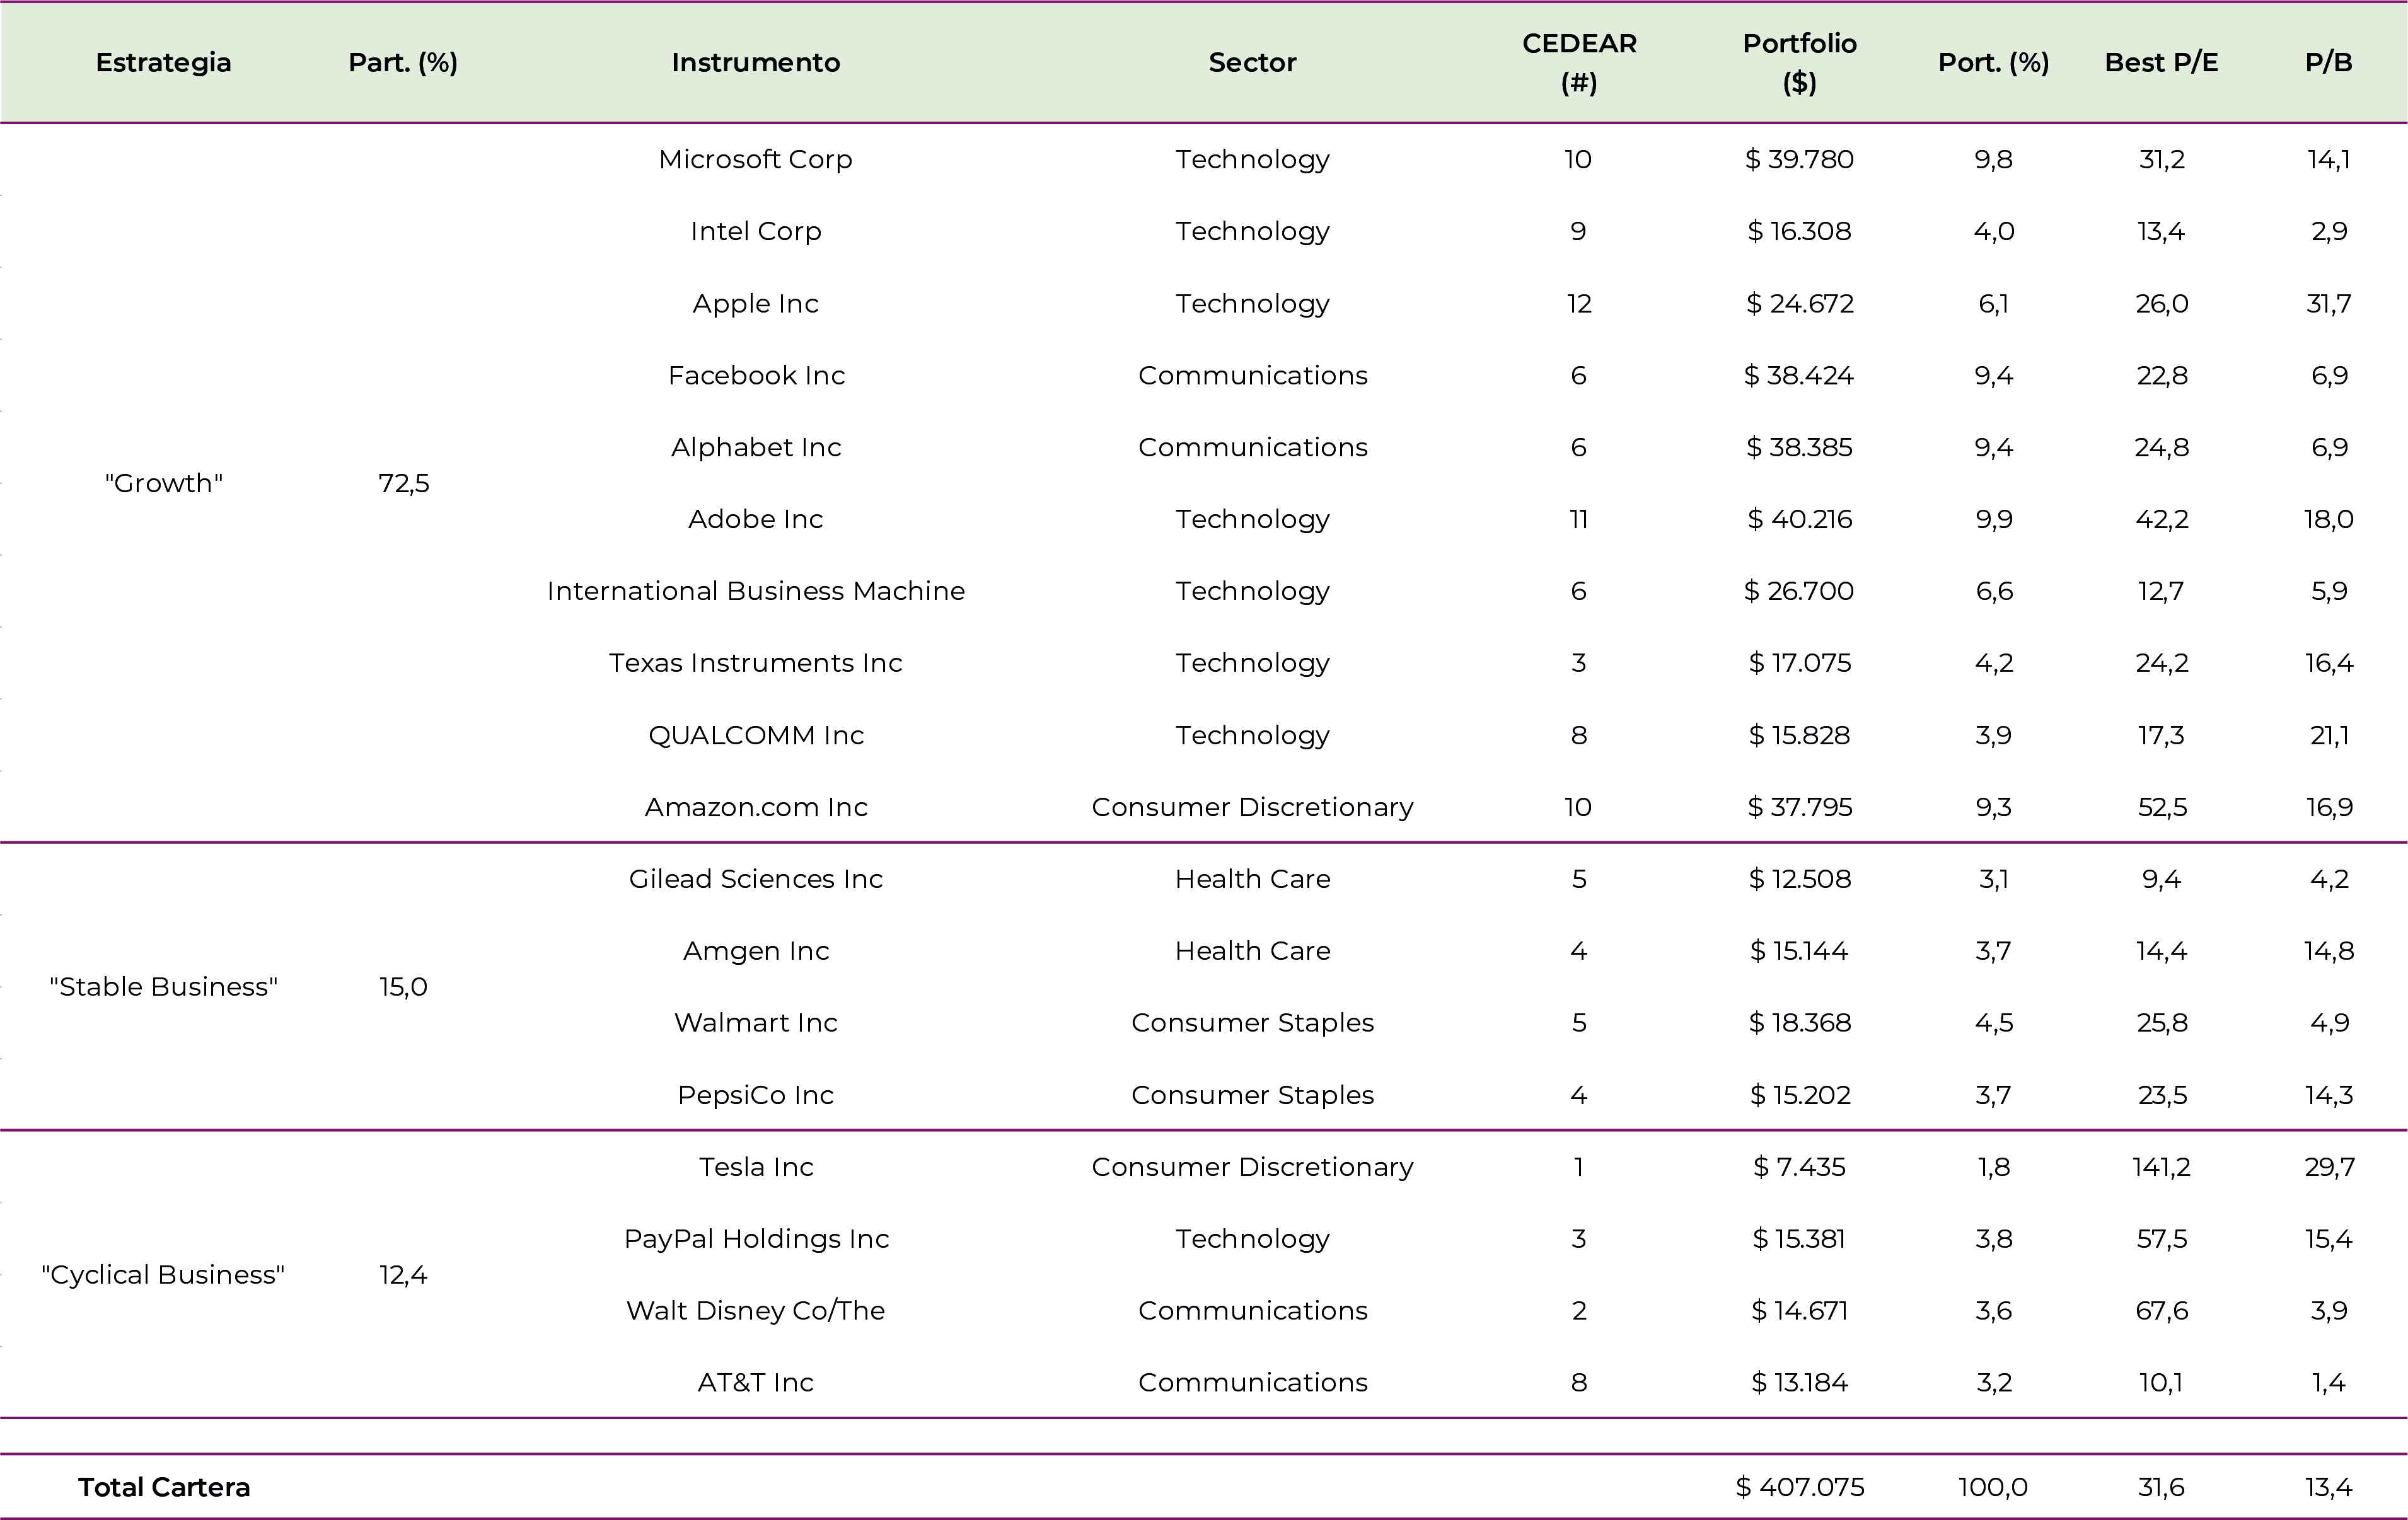The image size is (2408, 1520).
Task: Click Adobe's CEDEAR count 11
Action: (x=1578, y=519)
